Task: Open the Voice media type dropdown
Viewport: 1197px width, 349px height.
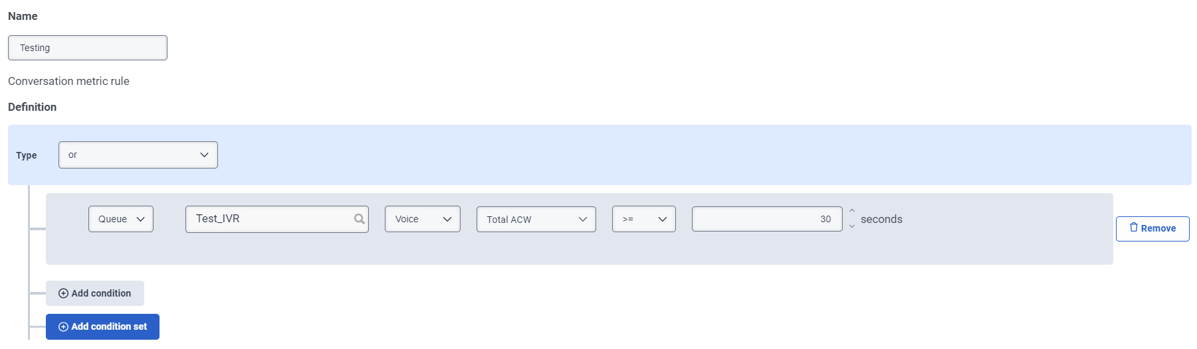Action: (422, 219)
